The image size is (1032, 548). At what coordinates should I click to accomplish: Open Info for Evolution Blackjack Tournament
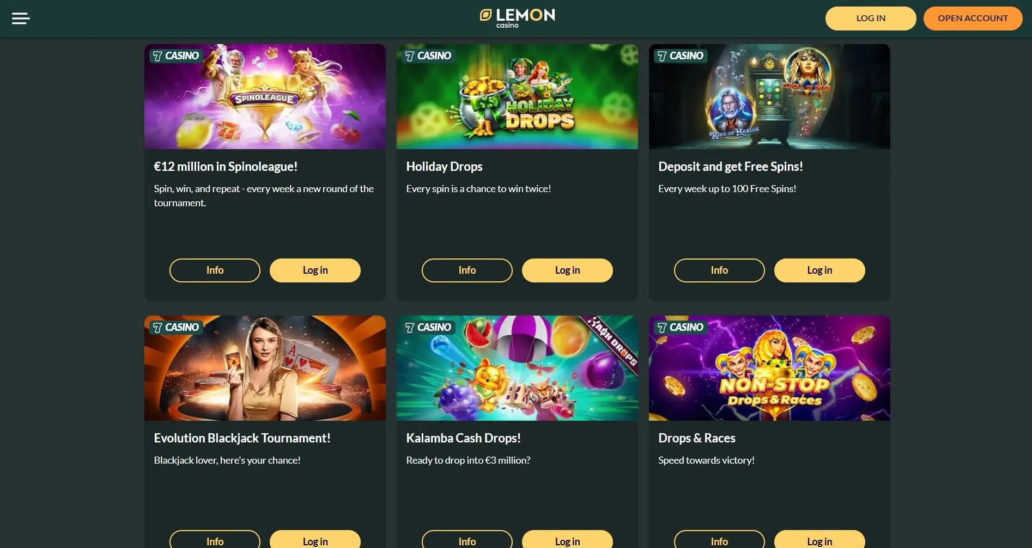point(215,540)
